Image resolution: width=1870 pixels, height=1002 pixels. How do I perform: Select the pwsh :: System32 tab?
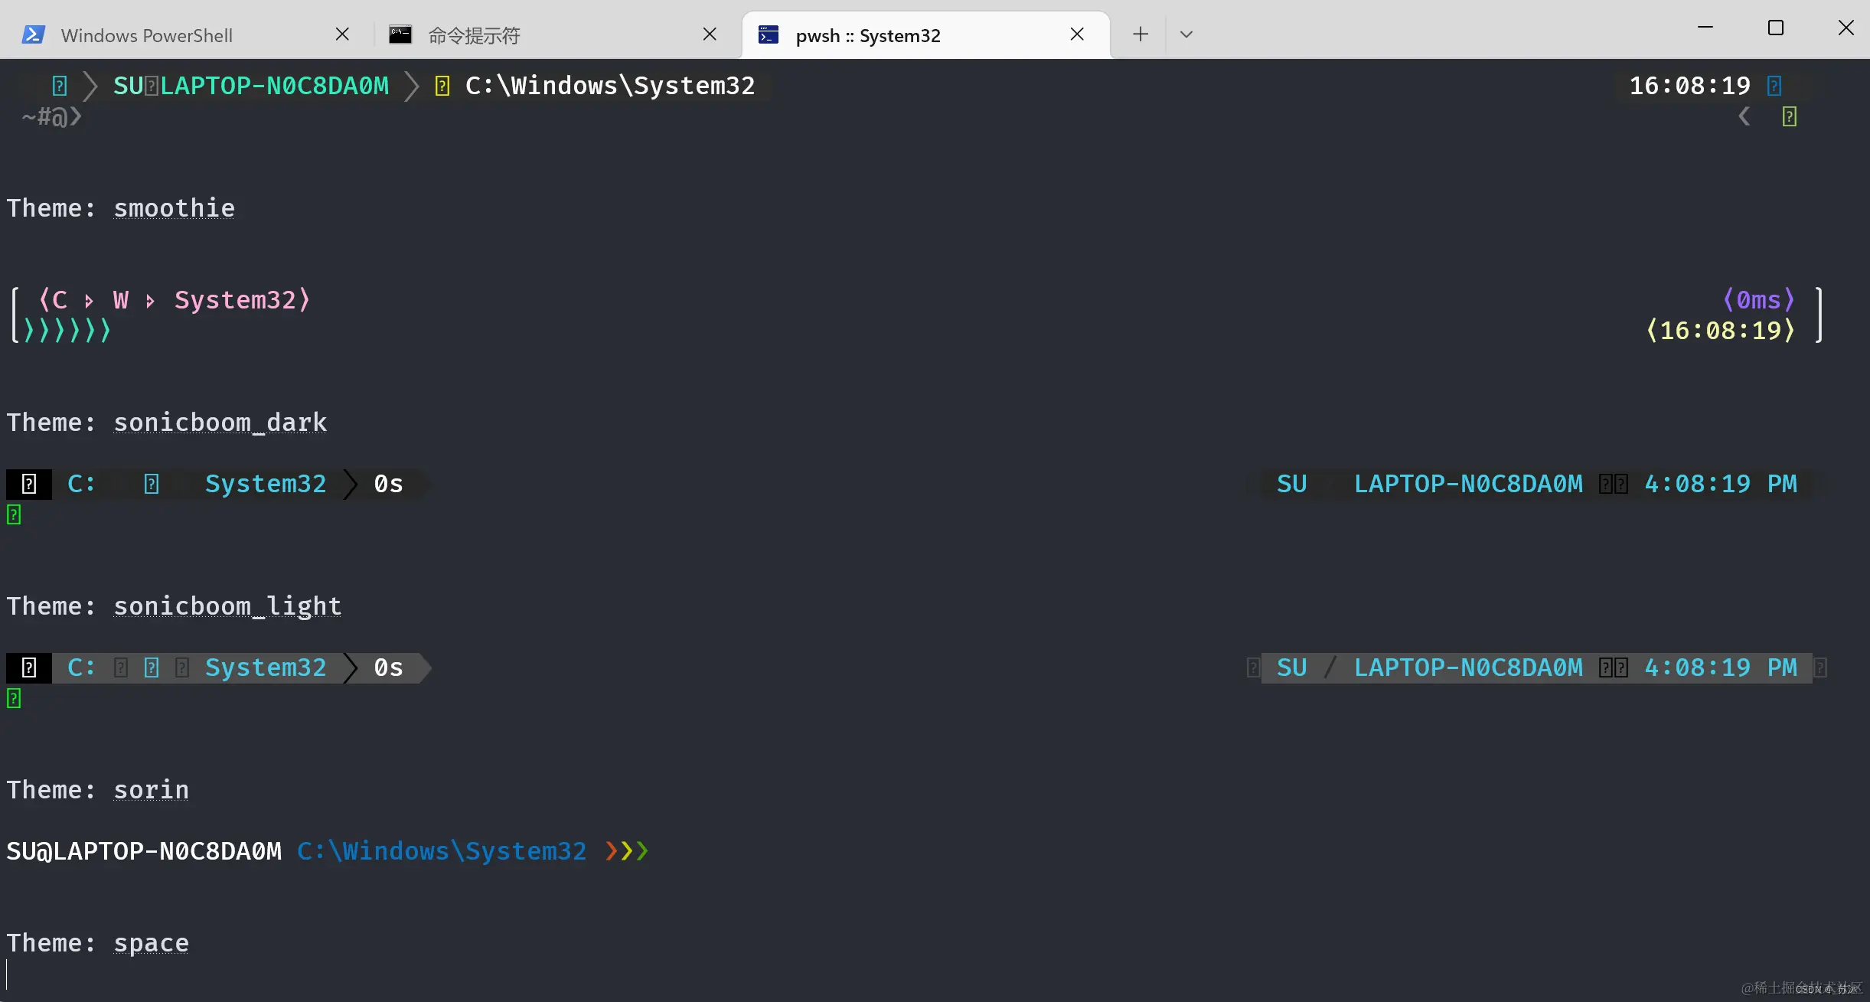click(x=867, y=36)
